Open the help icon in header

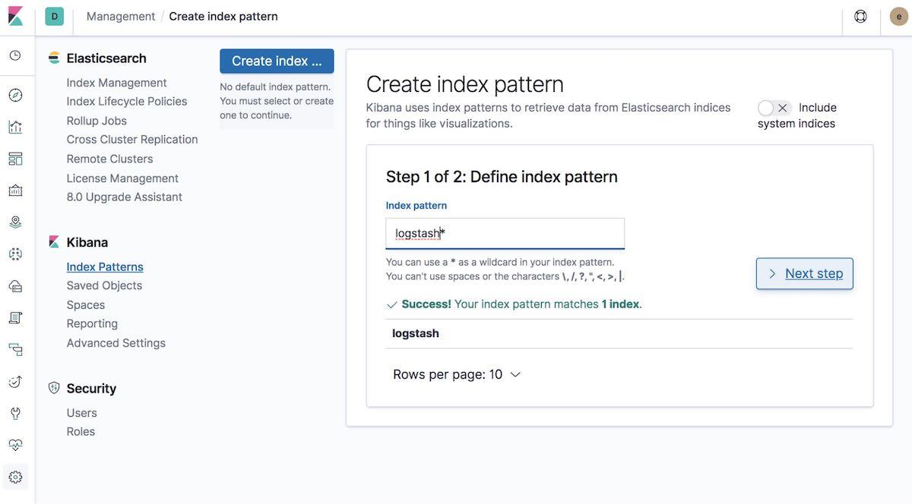pos(860,16)
